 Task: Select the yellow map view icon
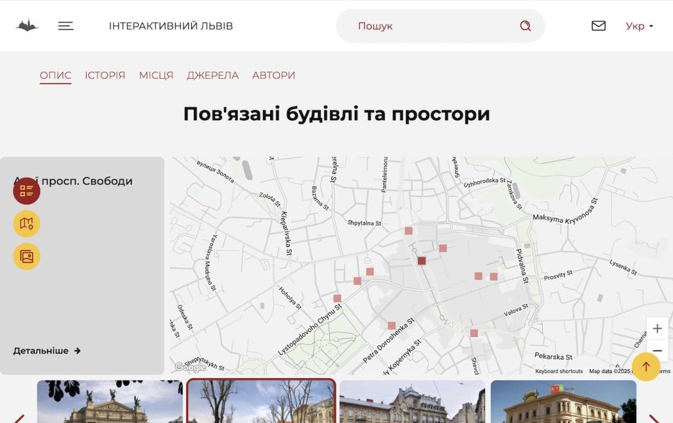(27, 224)
